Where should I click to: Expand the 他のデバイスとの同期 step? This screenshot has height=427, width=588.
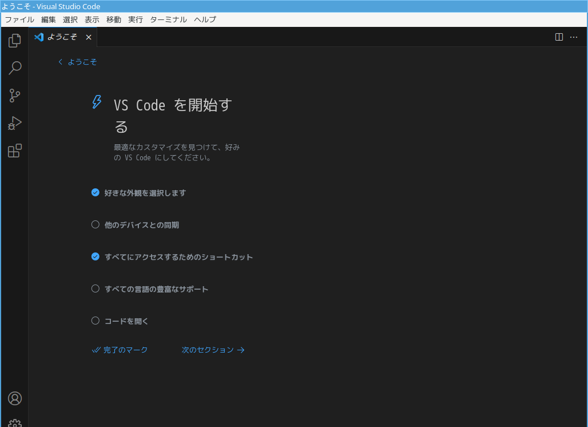[x=141, y=225]
